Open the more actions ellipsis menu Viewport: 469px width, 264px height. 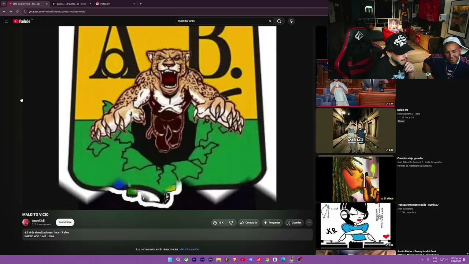[x=309, y=223]
